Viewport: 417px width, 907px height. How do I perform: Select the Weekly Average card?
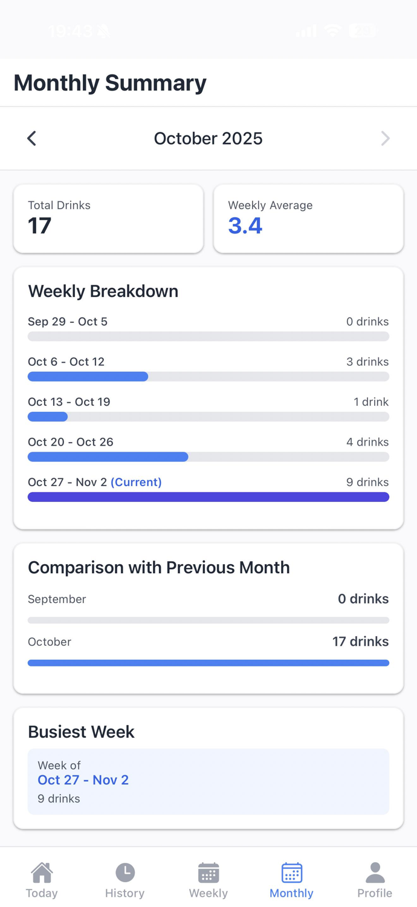pyautogui.click(x=308, y=218)
